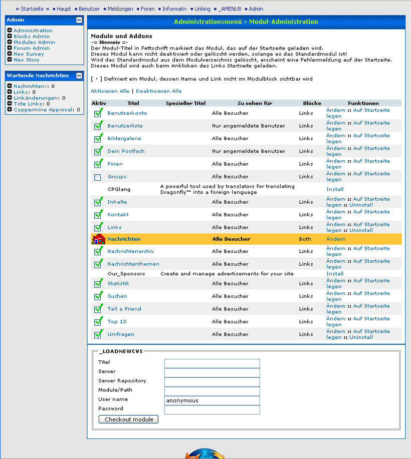Toggle active checkmark for Benutzerliste module
411x459 pixels.
tap(99, 126)
